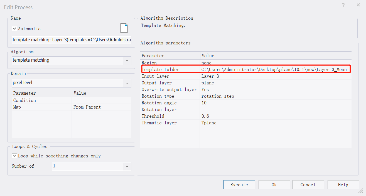Open the Number of cycles dropdown
Screen dimensions: 366x196
pyautogui.click(x=127, y=167)
